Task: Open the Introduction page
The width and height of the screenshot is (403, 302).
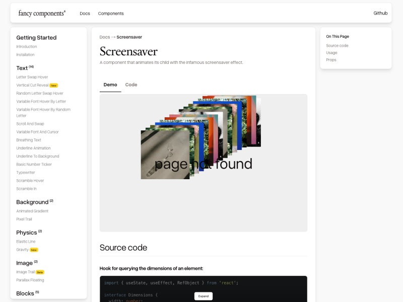Action: 27,47
